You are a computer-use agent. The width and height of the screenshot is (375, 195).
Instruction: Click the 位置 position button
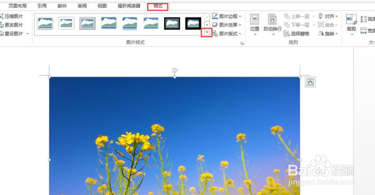coord(255,25)
